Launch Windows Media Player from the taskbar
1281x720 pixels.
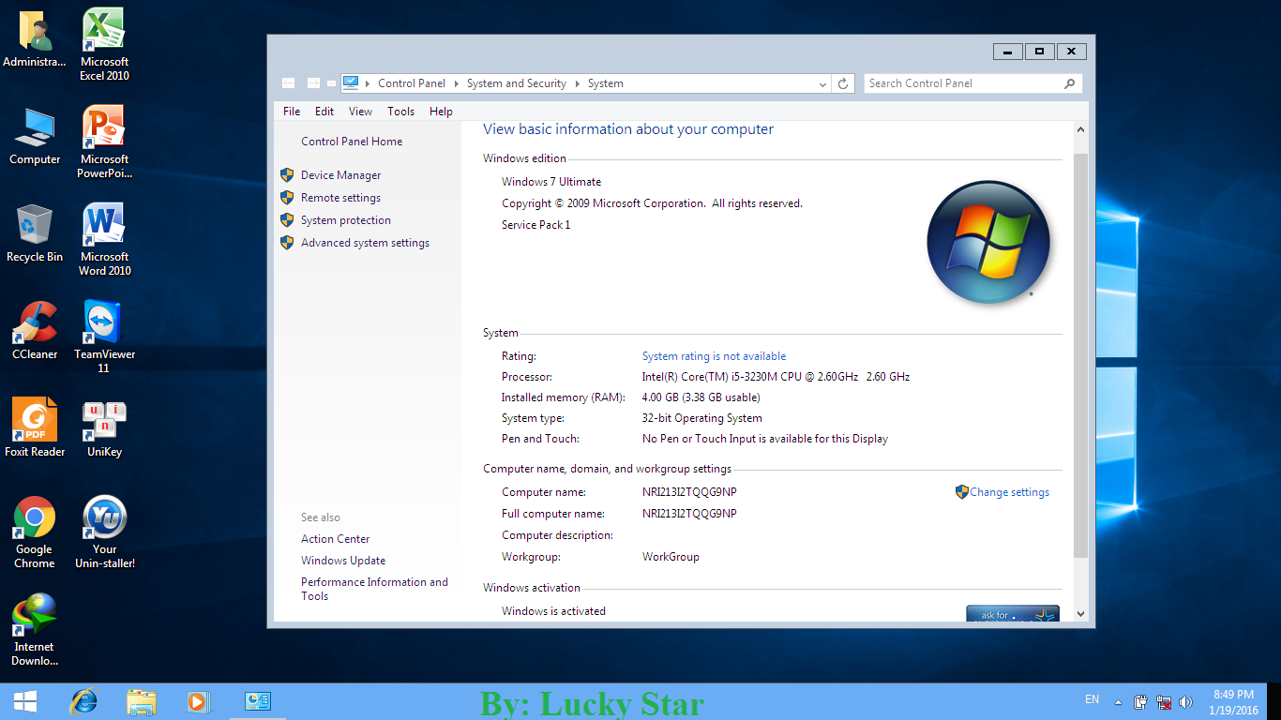(x=198, y=700)
